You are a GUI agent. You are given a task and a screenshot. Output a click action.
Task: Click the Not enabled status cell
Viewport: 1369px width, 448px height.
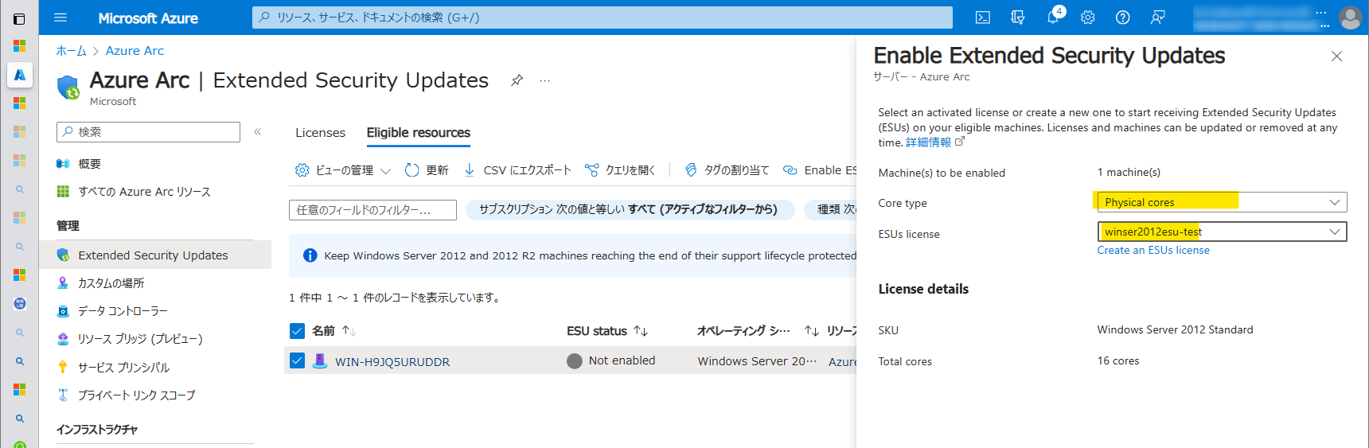coord(611,361)
